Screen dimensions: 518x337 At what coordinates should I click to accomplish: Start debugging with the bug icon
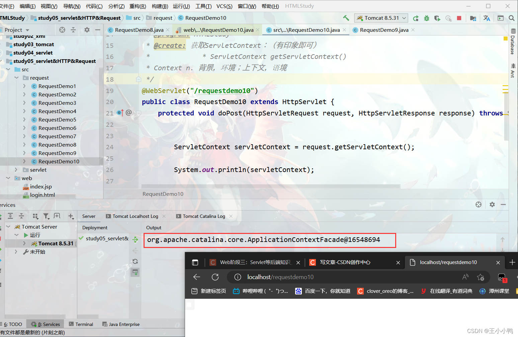click(426, 18)
